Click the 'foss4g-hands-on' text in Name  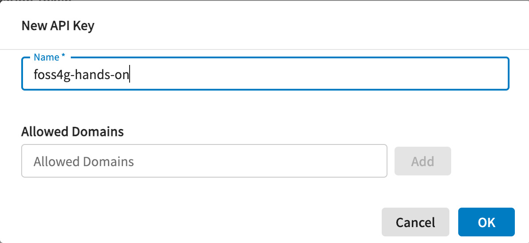coord(81,74)
